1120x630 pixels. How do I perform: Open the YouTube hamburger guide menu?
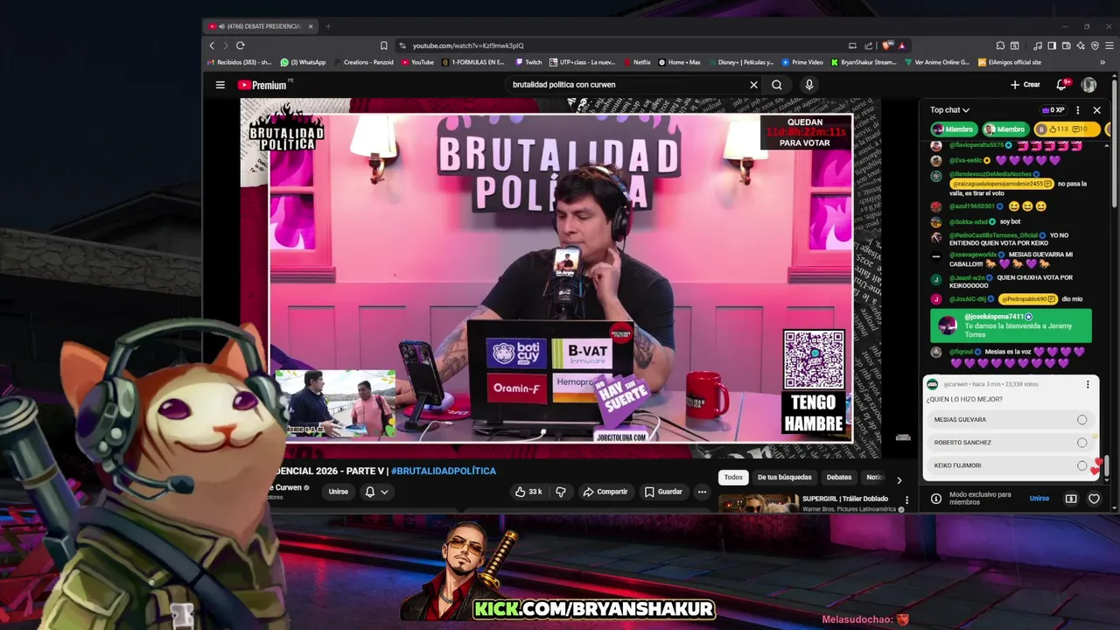[220, 85]
